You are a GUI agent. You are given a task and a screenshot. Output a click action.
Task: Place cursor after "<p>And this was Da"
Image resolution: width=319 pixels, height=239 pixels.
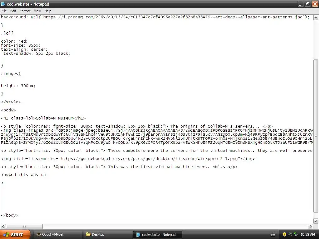click(46, 175)
